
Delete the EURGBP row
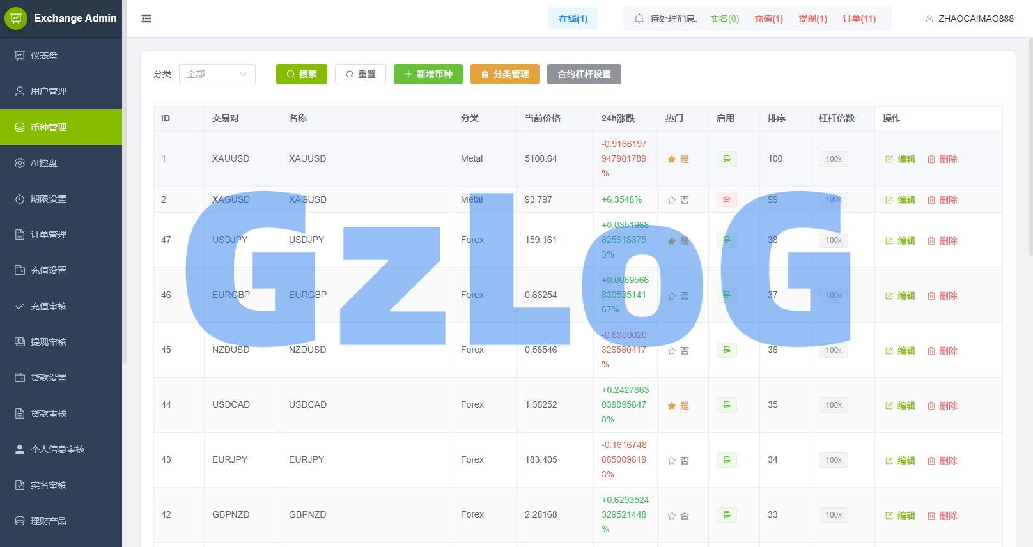click(942, 296)
